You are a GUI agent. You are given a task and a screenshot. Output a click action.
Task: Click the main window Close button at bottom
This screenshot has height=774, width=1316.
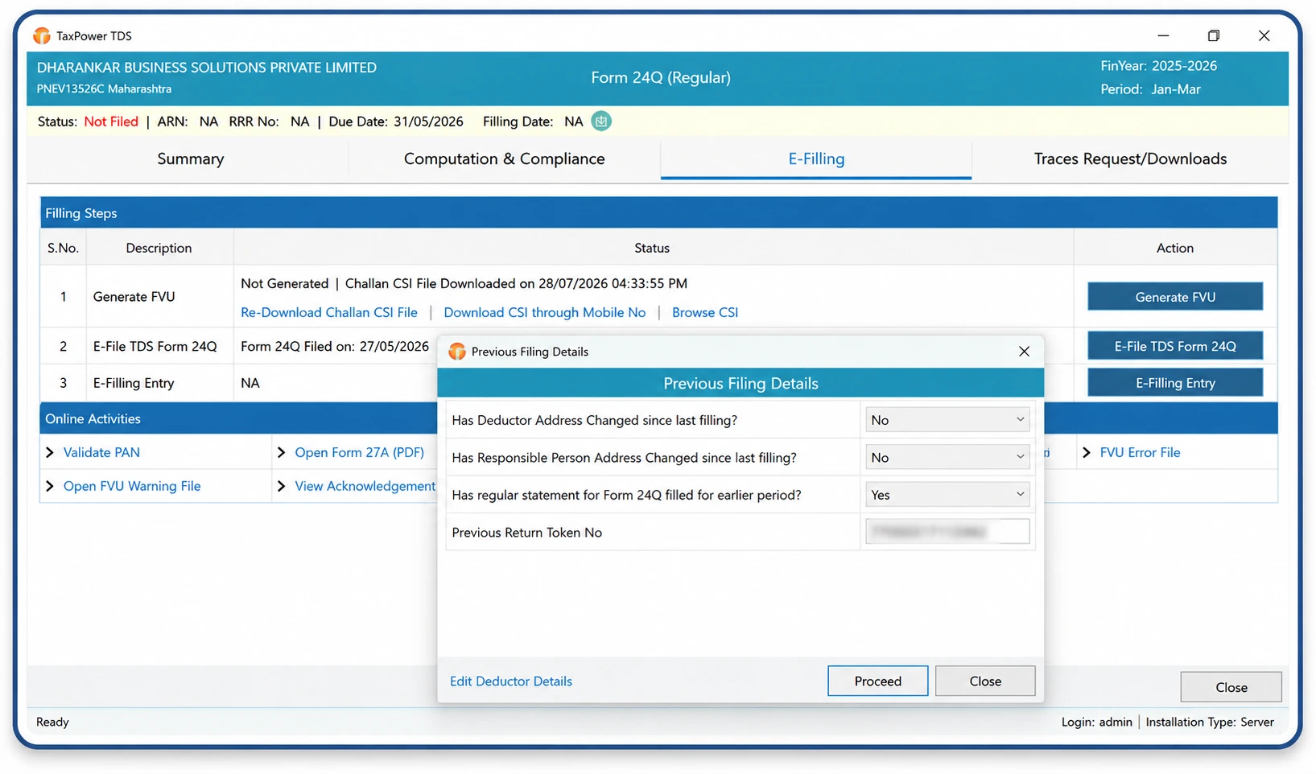point(1231,687)
